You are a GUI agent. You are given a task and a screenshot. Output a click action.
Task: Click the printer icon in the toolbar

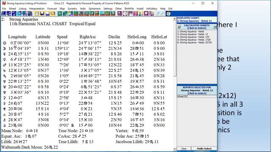[47, 14]
